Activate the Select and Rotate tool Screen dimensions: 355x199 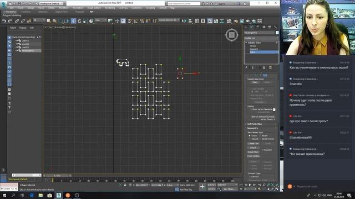pyautogui.click(x=79, y=21)
